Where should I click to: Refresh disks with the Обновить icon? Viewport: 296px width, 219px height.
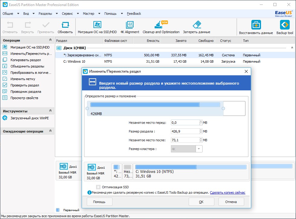click(x=65, y=25)
